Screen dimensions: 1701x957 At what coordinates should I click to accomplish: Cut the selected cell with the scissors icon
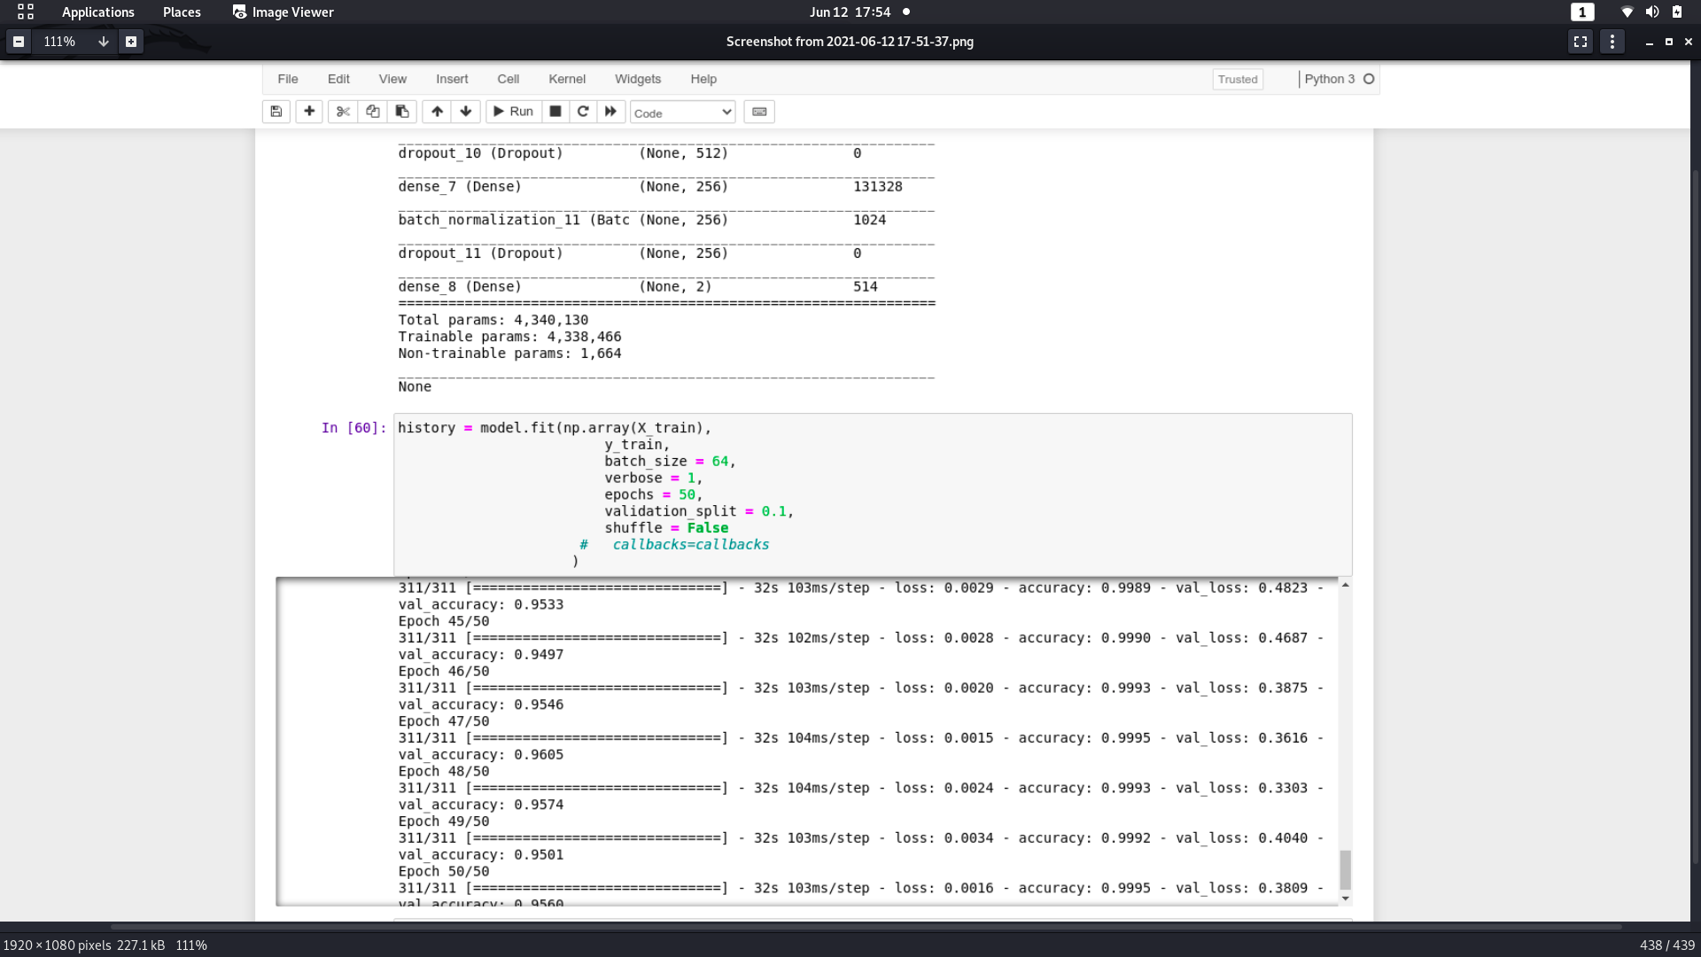point(343,112)
